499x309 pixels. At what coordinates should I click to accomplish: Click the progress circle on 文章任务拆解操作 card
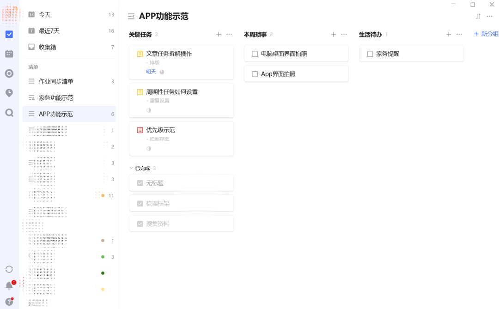click(162, 72)
